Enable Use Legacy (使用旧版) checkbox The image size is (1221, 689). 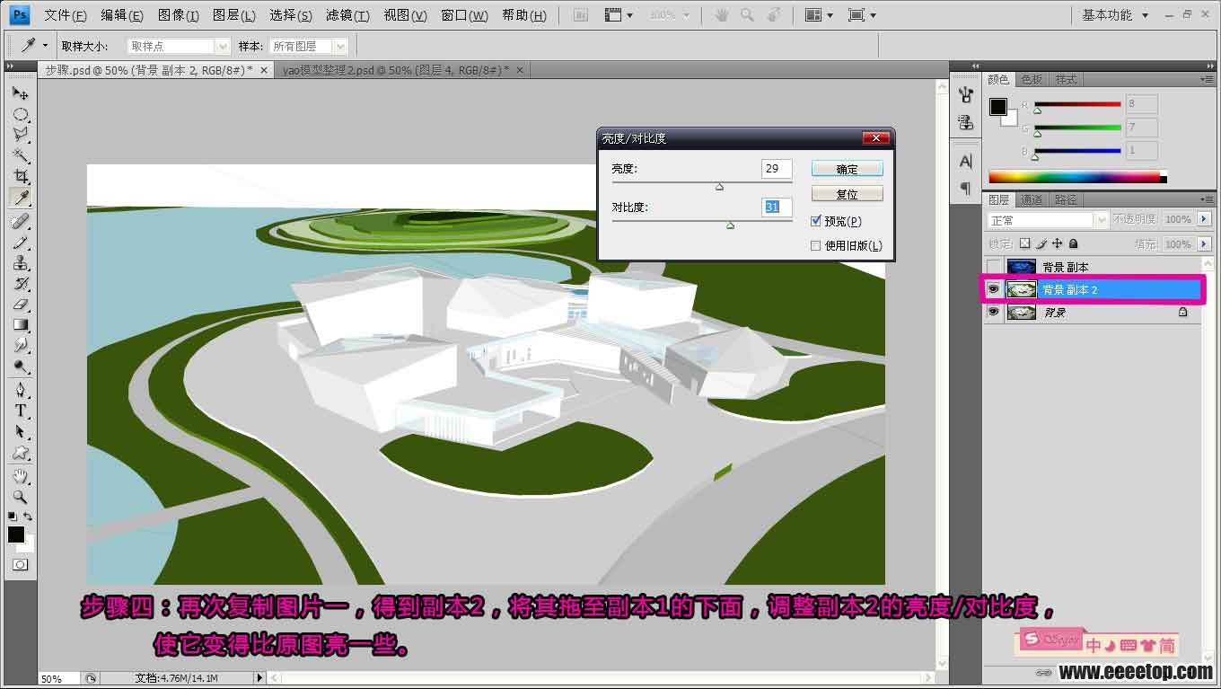click(815, 245)
